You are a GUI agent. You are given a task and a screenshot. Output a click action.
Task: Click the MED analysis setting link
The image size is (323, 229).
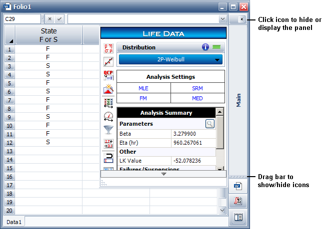click(x=197, y=98)
